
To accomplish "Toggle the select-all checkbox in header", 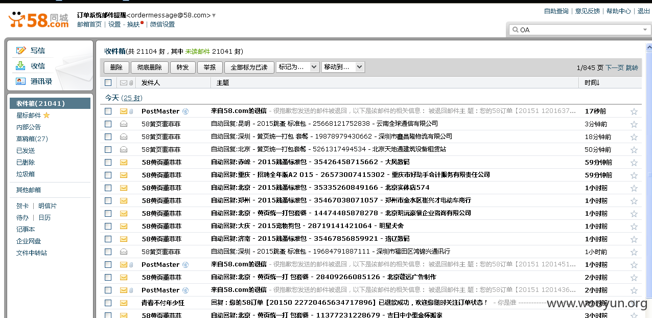I will (108, 82).
